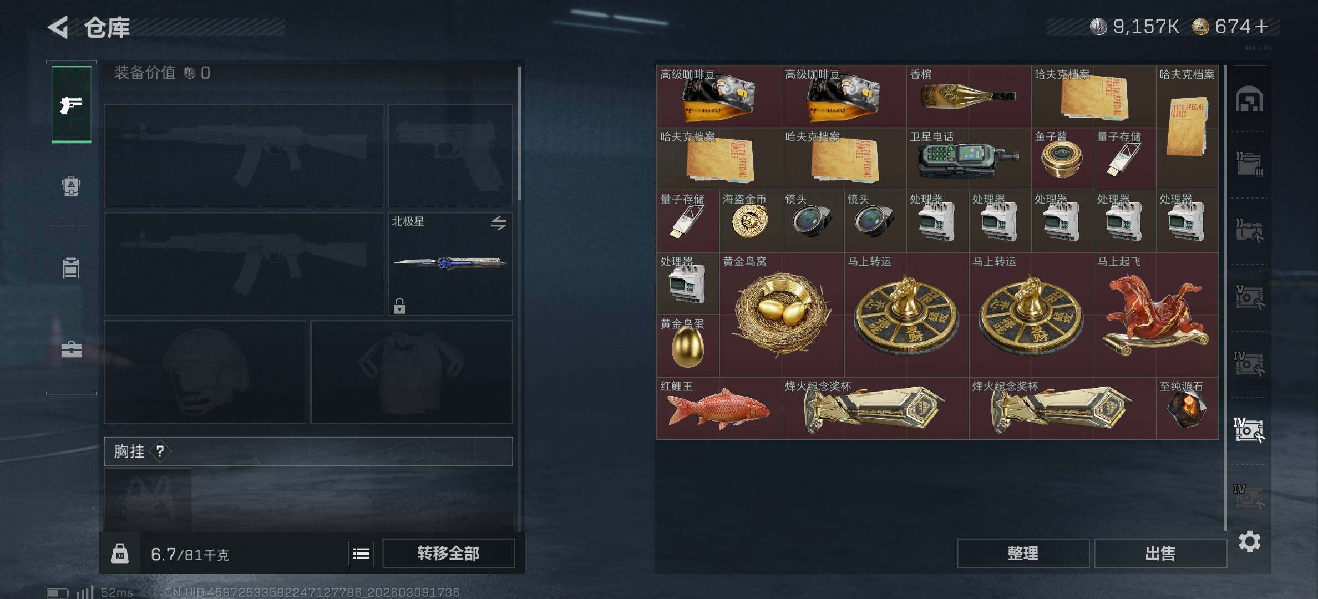Open the list view icon beside 转移全部

click(361, 554)
